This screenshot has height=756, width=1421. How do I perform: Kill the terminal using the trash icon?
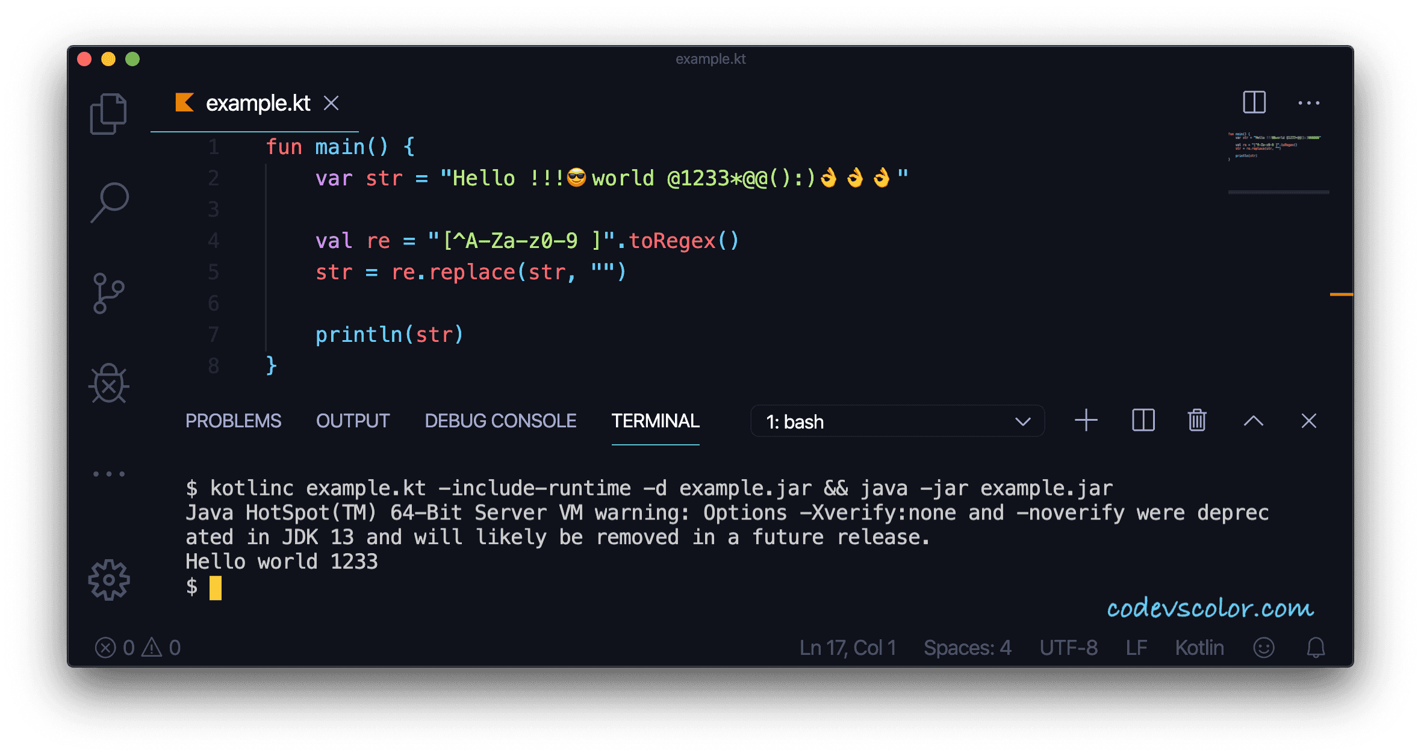(1196, 421)
